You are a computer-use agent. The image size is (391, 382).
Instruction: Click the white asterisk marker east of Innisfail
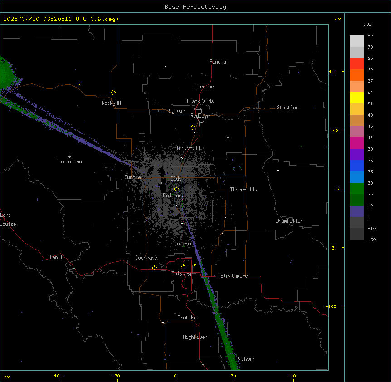[x=228, y=137]
